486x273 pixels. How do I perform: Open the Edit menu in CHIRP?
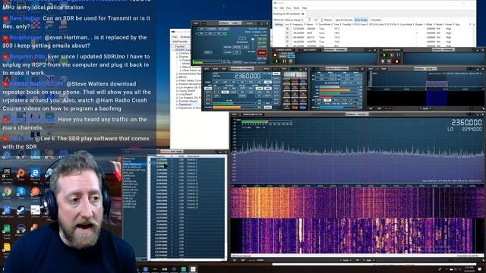[x=282, y=8]
